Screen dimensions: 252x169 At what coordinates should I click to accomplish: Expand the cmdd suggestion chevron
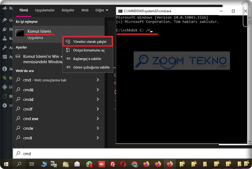[x=98, y=99]
